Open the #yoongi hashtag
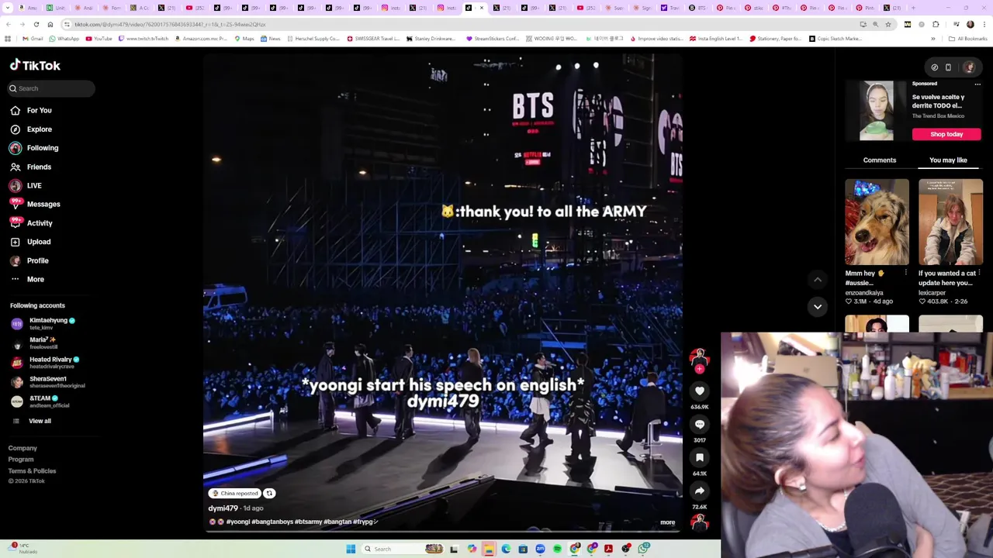This screenshot has height=558, width=993. point(238,522)
